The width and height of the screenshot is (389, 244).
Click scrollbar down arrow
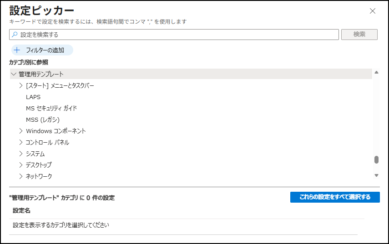tap(376, 175)
